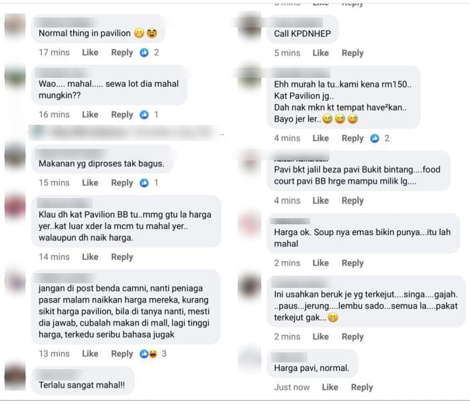Viewport: 470px width, 404px height.
Task: Reply to 'Ini usahkan beruk je' comment
Action: 352,337
